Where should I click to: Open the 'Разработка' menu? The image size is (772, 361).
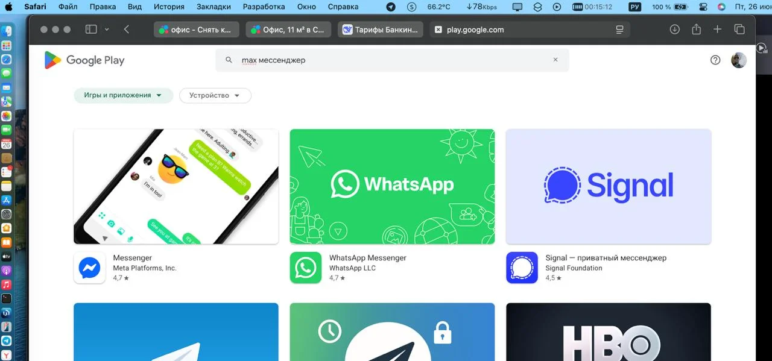264,7
